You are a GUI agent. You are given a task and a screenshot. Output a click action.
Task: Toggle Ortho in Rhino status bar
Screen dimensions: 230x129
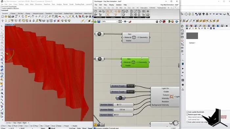[79, 128]
